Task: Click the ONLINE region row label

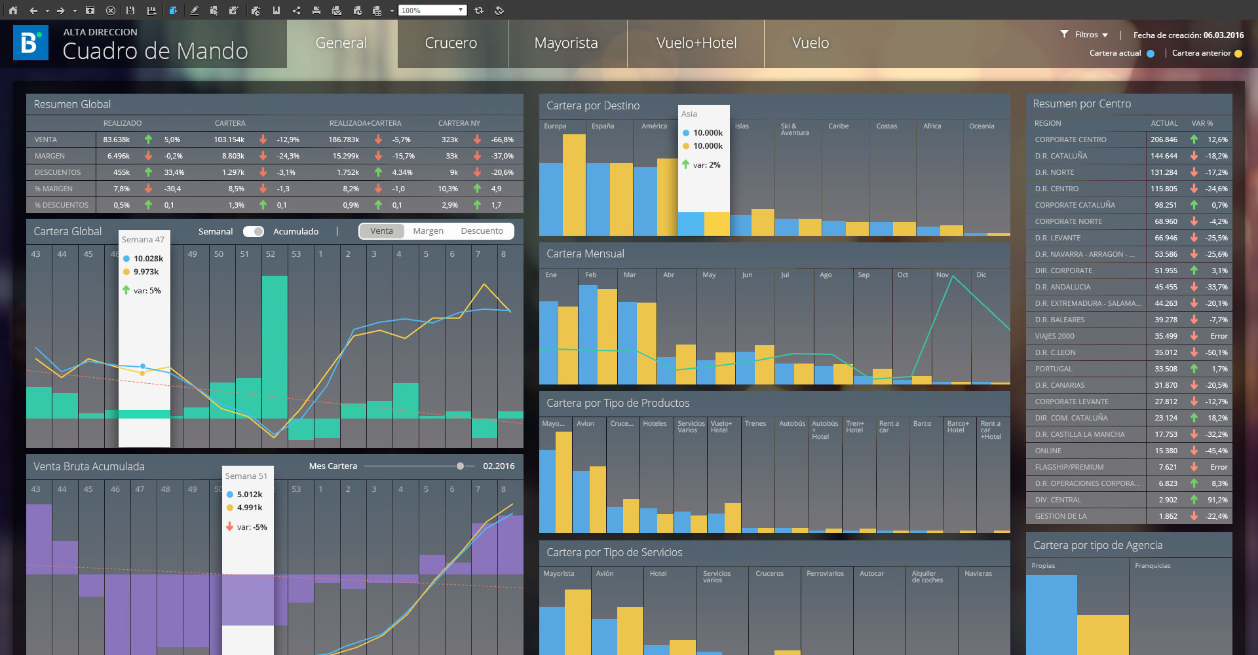Action: (x=1048, y=451)
